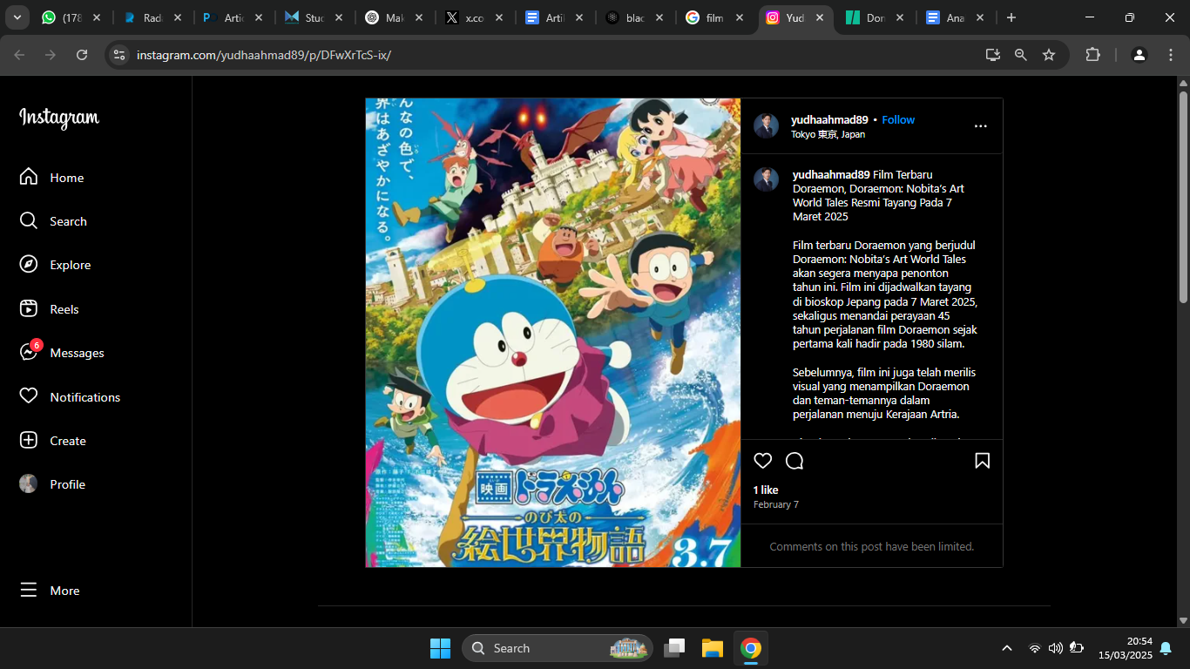Open Explore in the sidebar
This screenshot has width=1190, height=669.
coord(55,265)
